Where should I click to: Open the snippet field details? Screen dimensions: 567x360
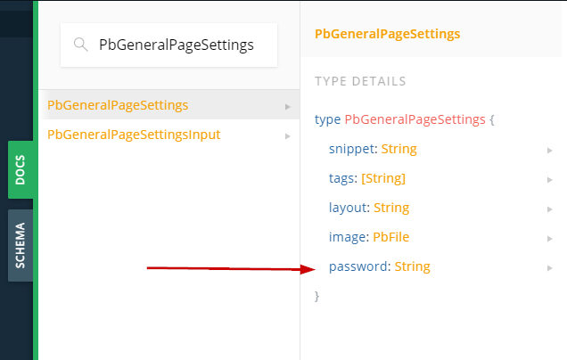coord(349,149)
